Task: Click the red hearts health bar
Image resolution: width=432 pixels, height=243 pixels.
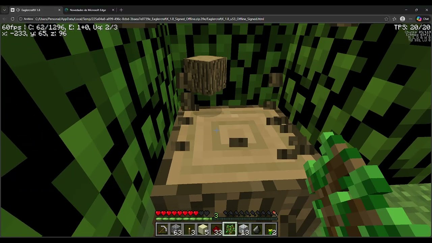Action: [183, 213]
